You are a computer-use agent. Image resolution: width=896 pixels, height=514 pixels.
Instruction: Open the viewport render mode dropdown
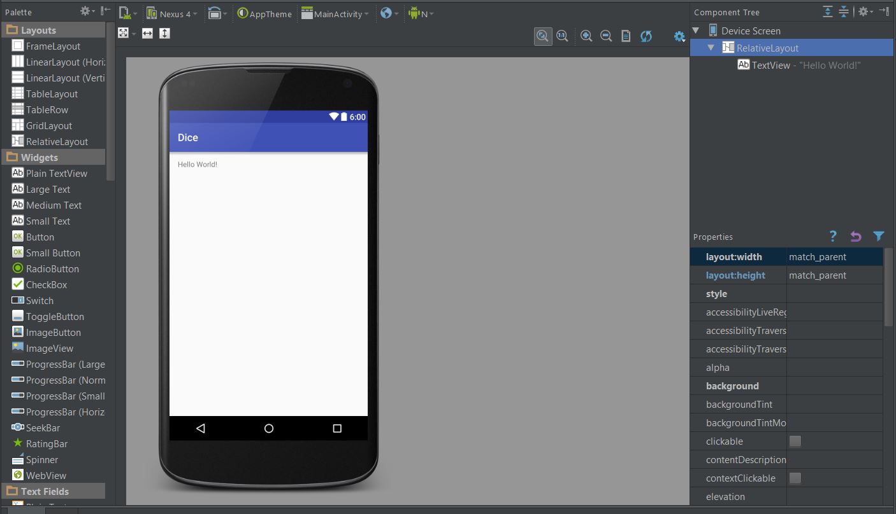click(127, 33)
